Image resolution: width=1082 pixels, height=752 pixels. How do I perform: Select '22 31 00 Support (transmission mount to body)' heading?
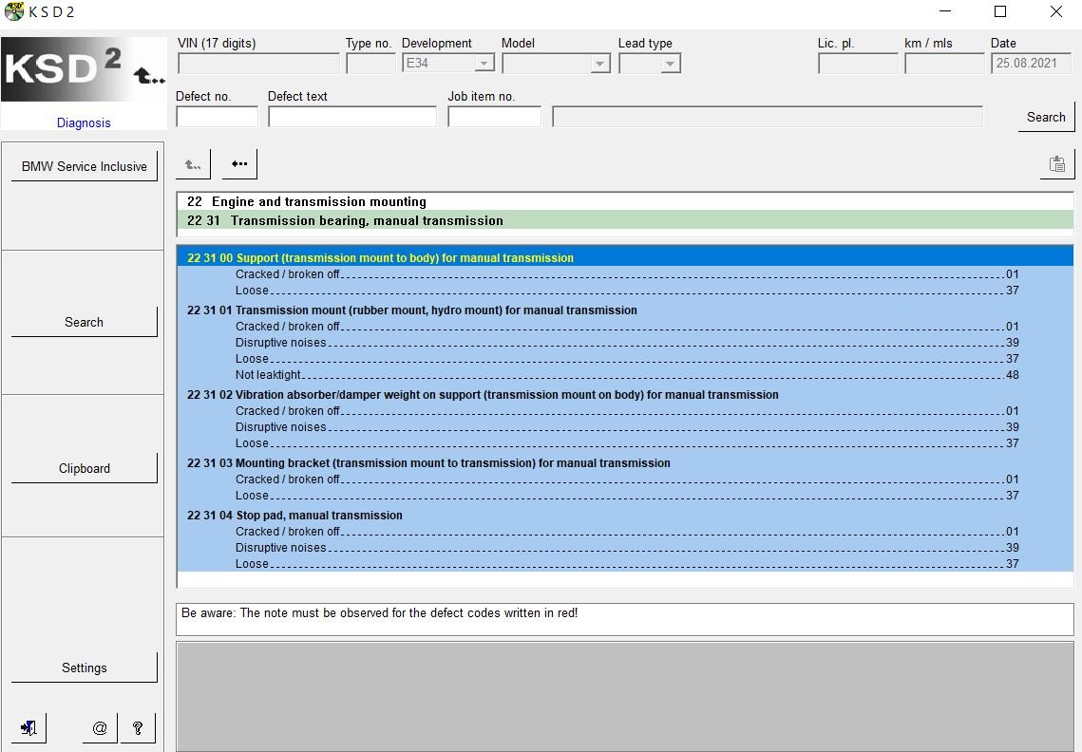coord(625,258)
